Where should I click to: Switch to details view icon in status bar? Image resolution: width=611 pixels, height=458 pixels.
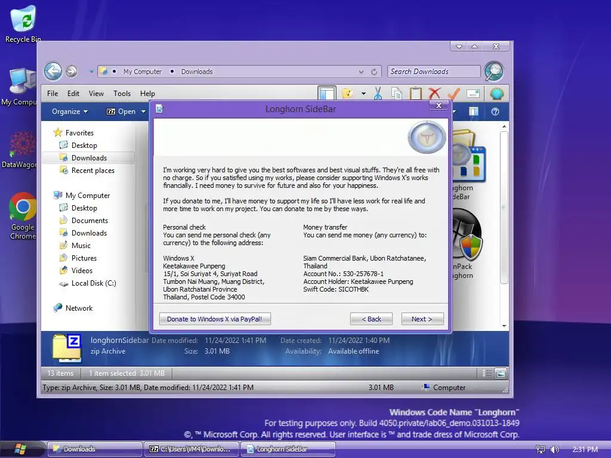(x=487, y=373)
